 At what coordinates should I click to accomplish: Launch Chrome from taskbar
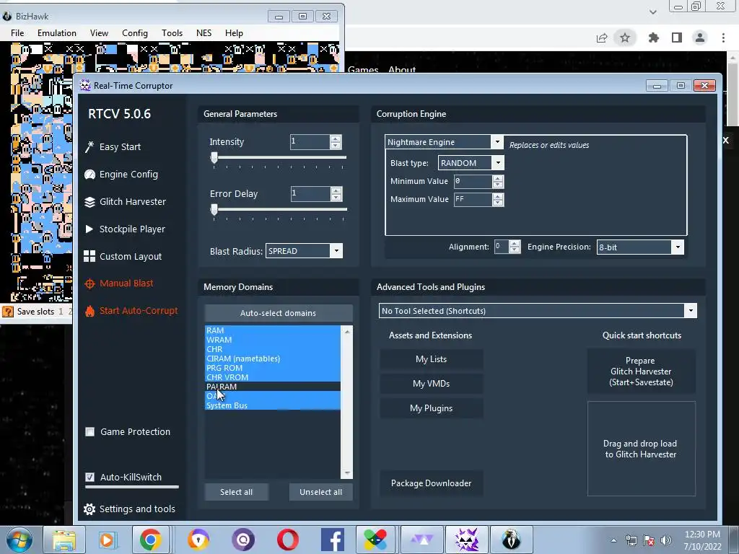pyautogui.click(x=150, y=540)
